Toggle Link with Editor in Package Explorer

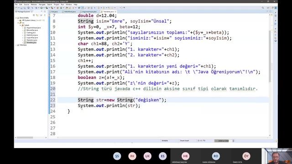point(37,15)
